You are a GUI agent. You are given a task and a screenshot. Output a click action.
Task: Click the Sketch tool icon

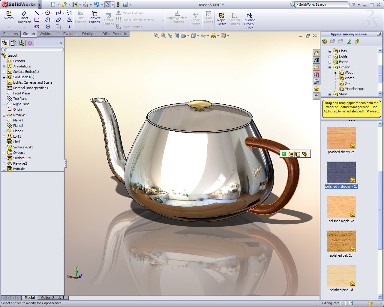coord(9,16)
